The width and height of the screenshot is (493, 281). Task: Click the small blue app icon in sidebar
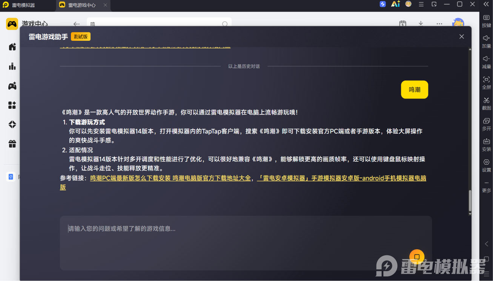coord(11,176)
